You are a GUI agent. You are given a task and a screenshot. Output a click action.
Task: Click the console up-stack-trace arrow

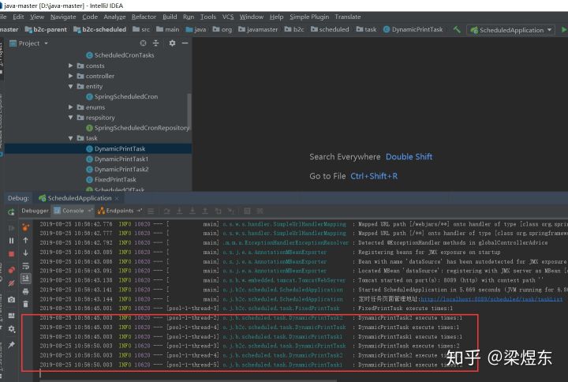click(26, 240)
